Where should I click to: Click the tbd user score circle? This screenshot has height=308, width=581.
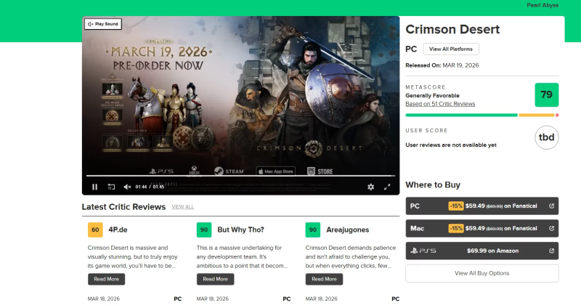[x=546, y=137]
